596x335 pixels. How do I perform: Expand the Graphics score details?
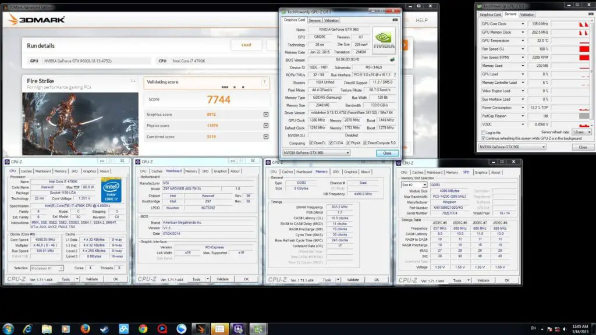pos(265,115)
